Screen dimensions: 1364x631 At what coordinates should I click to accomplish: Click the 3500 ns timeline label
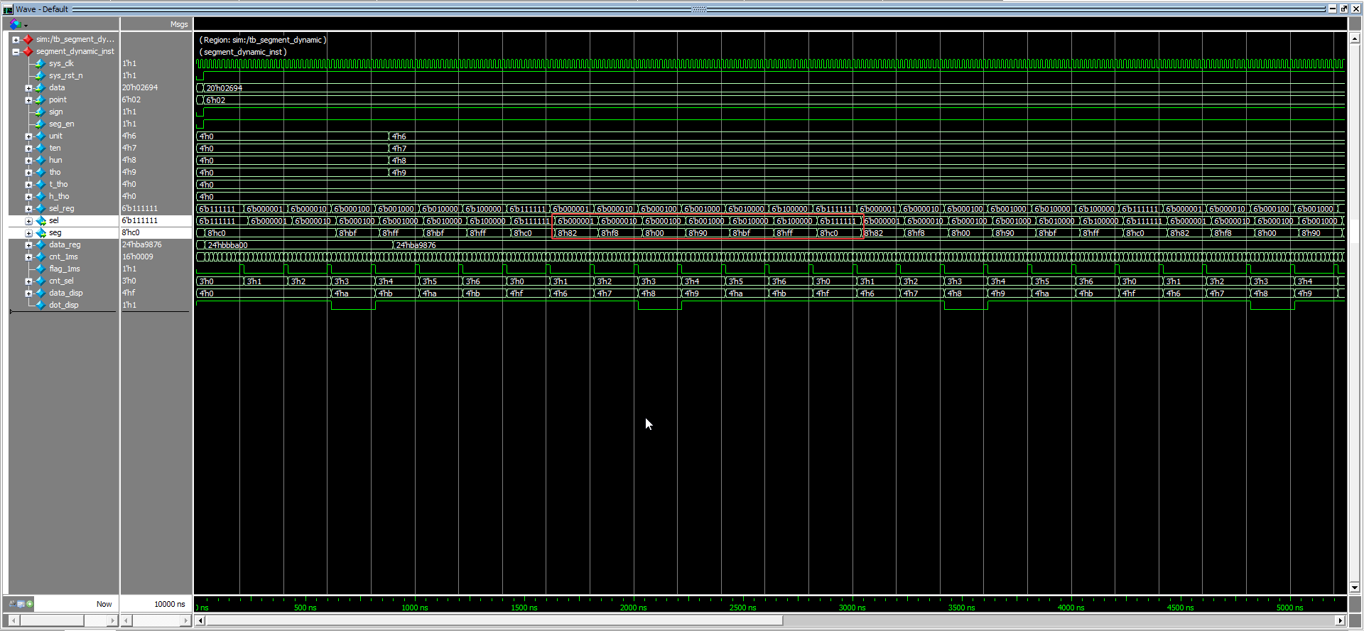coord(961,608)
